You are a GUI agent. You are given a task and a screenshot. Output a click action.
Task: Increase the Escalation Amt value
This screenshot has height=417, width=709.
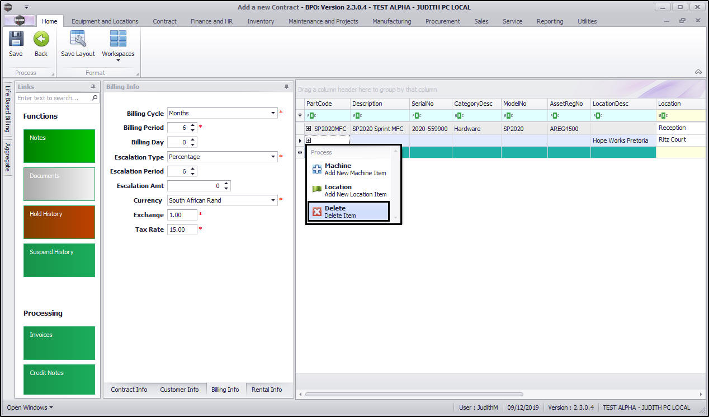coord(226,184)
